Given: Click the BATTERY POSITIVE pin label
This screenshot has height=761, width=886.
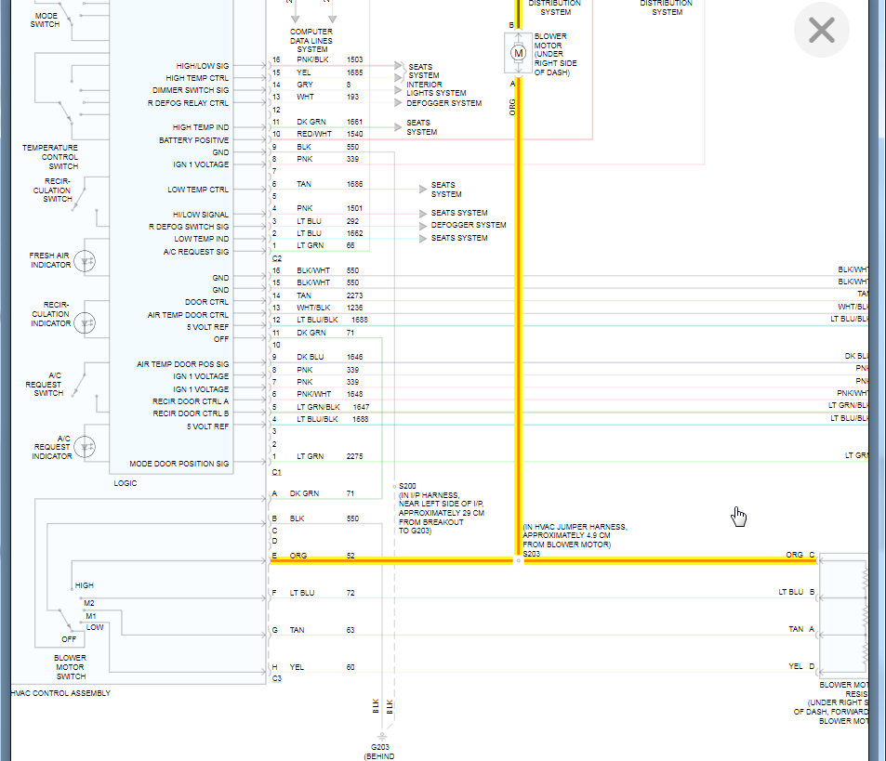Looking at the screenshot, I should point(193,140).
